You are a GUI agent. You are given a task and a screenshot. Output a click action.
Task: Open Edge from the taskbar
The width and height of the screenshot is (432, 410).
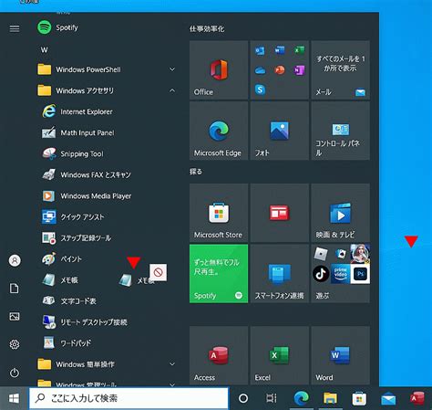point(302,398)
